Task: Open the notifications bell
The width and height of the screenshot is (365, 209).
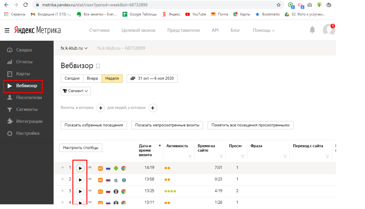Action: click(x=312, y=30)
